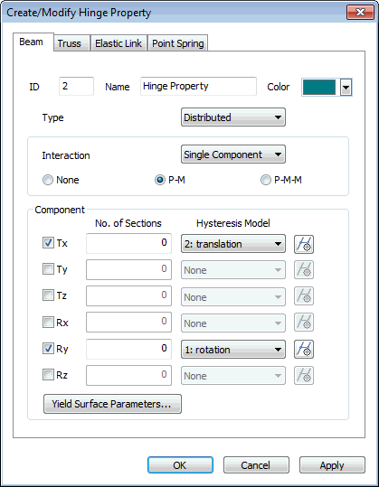Open the Type dropdown showing Distributed
The width and height of the screenshot is (379, 487).
point(233,117)
